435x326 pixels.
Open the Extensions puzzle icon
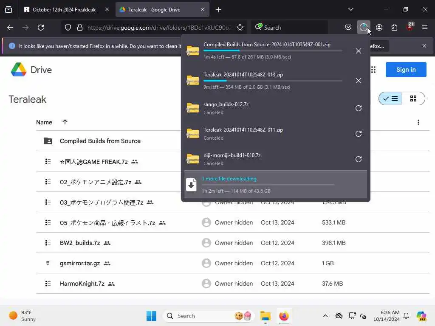tap(394, 27)
